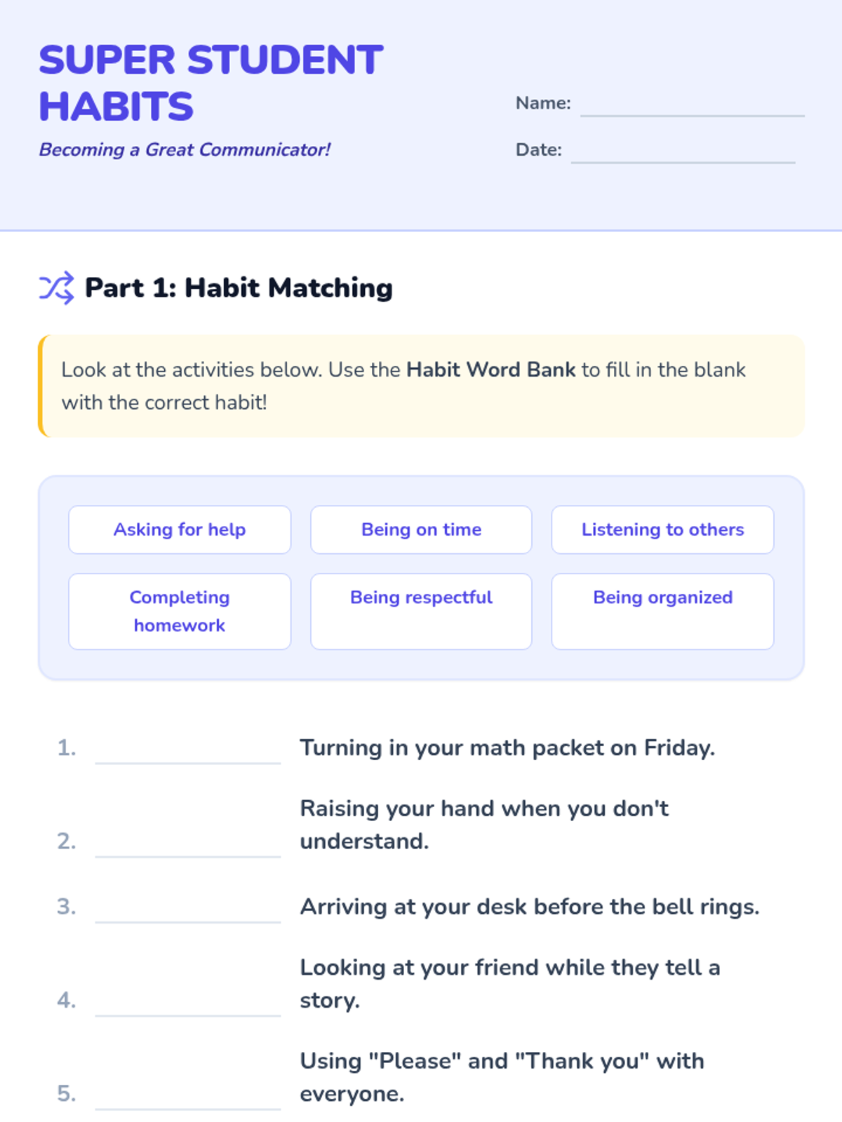This screenshot has height=1122, width=842.
Task: Select the 'Being organized' word chip
Action: point(662,611)
